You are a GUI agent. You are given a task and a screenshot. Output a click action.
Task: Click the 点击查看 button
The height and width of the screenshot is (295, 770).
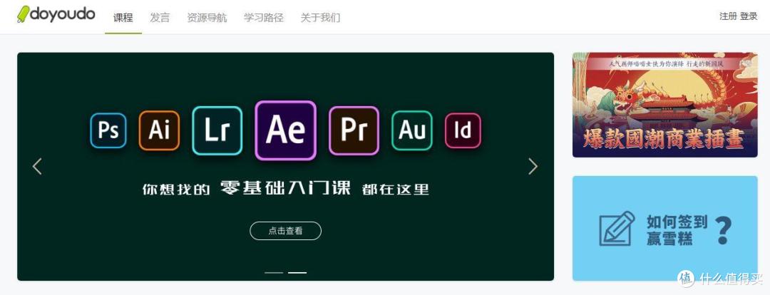(285, 231)
